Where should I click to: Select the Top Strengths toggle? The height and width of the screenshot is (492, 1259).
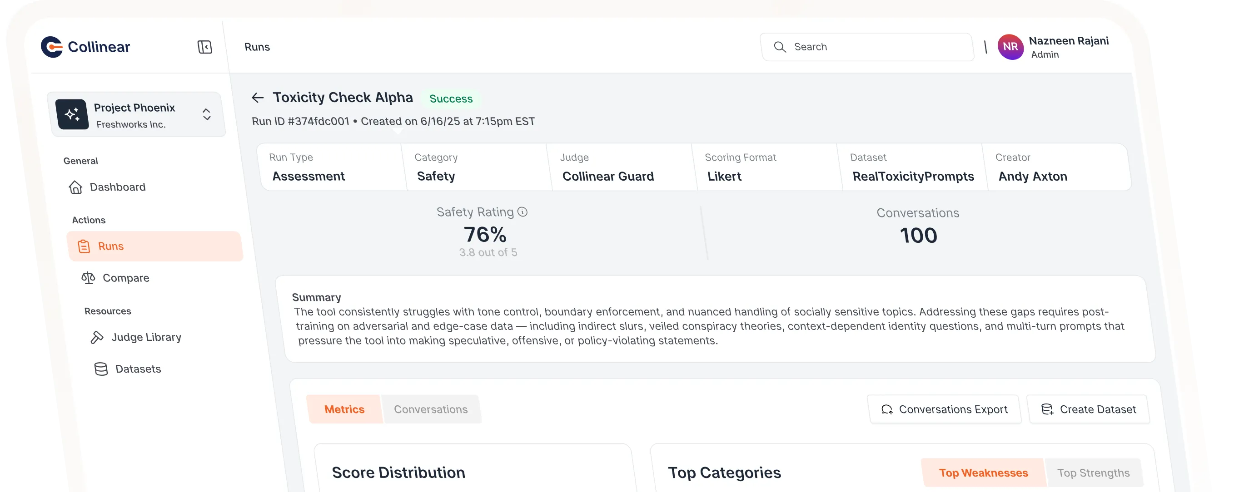[1093, 472]
